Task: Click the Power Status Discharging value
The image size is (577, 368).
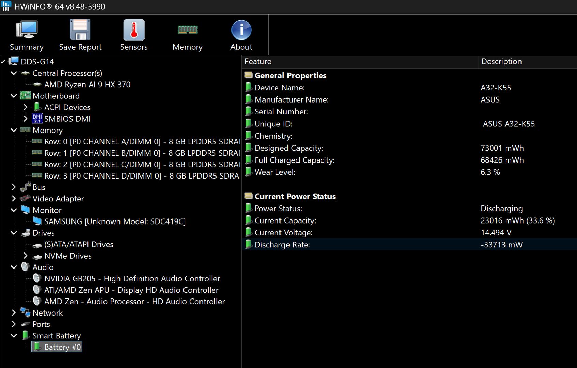Action: click(501, 209)
